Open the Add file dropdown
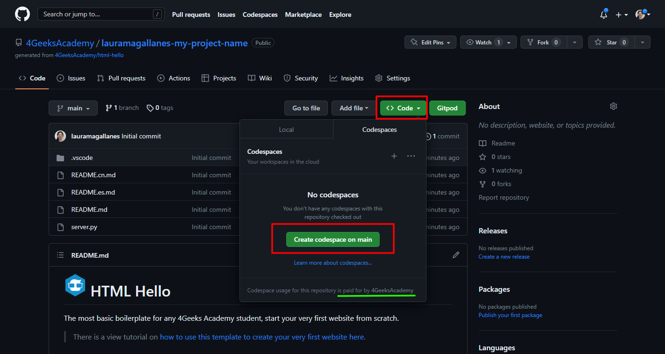The width and height of the screenshot is (665, 354). point(354,108)
